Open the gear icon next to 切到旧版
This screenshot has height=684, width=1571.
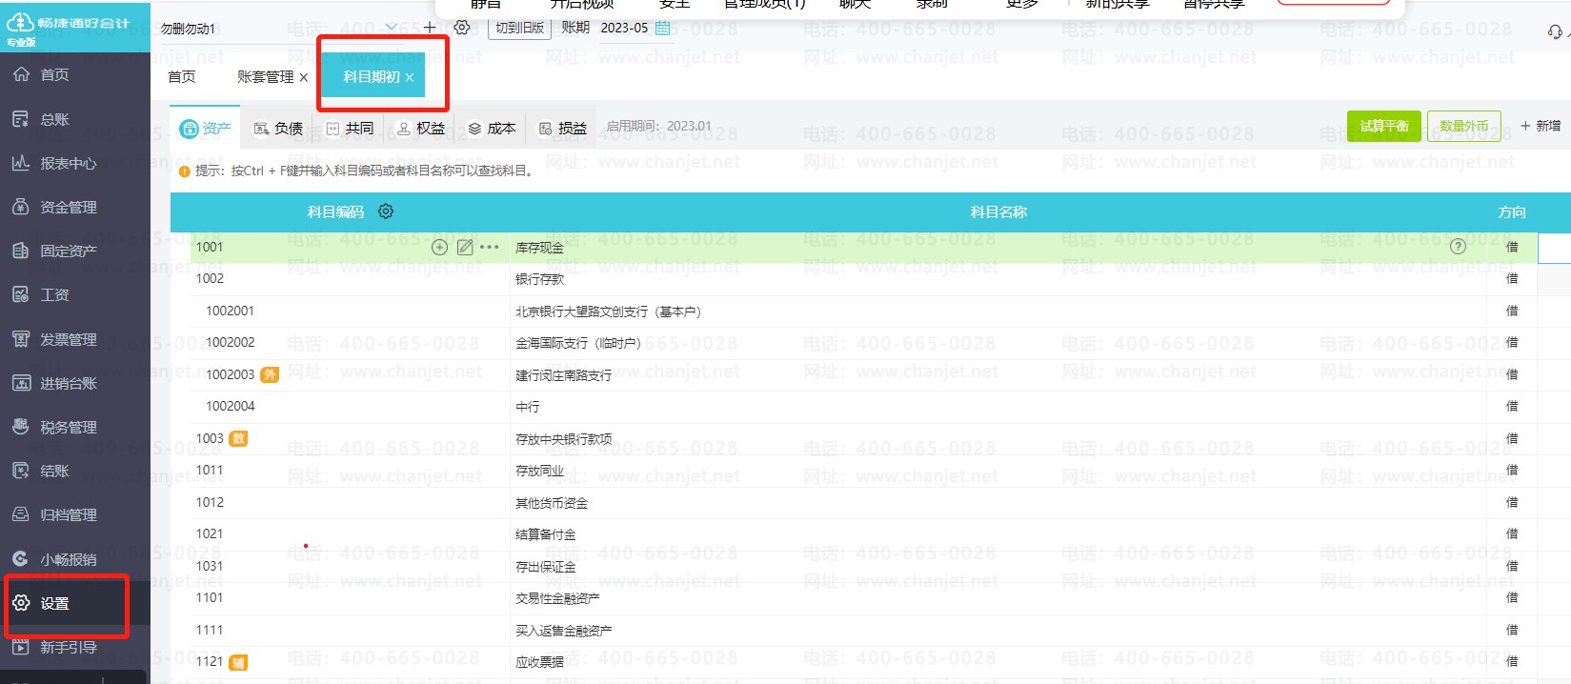click(462, 28)
